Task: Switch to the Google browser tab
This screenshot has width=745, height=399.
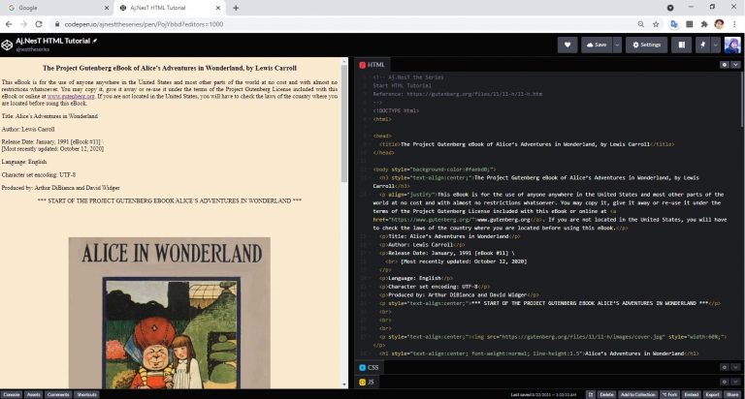Action: coord(49,7)
